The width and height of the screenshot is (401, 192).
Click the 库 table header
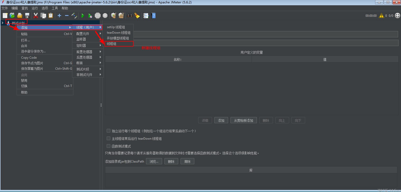coord(251,170)
